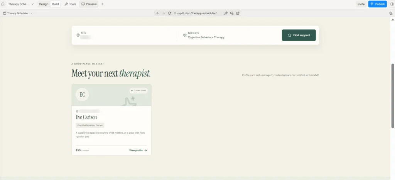Click the "A supportive space to explore" description
This screenshot has height=180, width=395.
110,134
